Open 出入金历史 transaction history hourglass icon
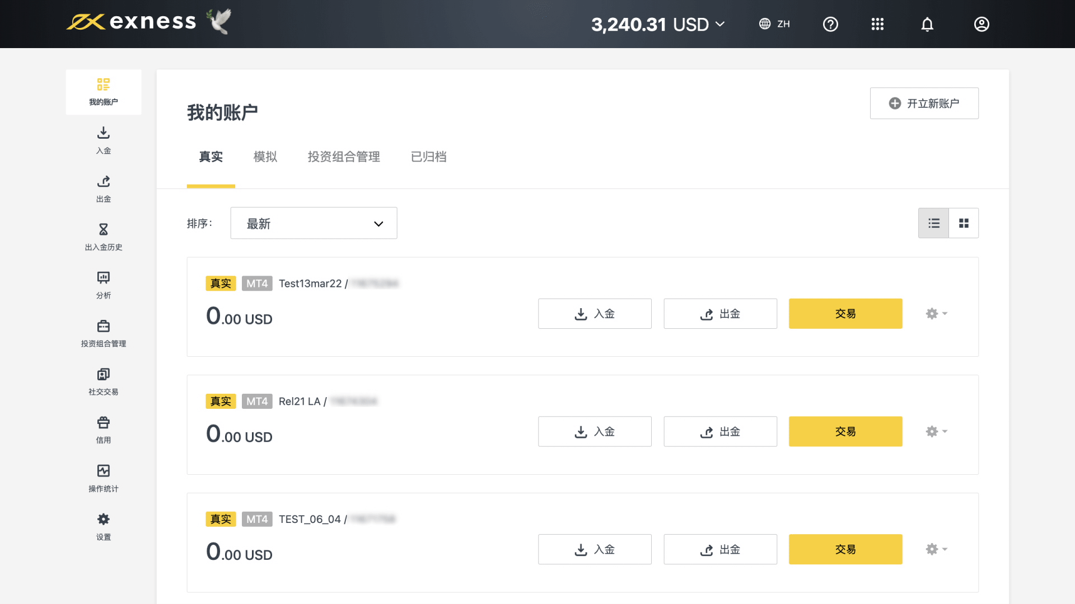Screen dimensions: 1075x604 [x=104, y=237]
